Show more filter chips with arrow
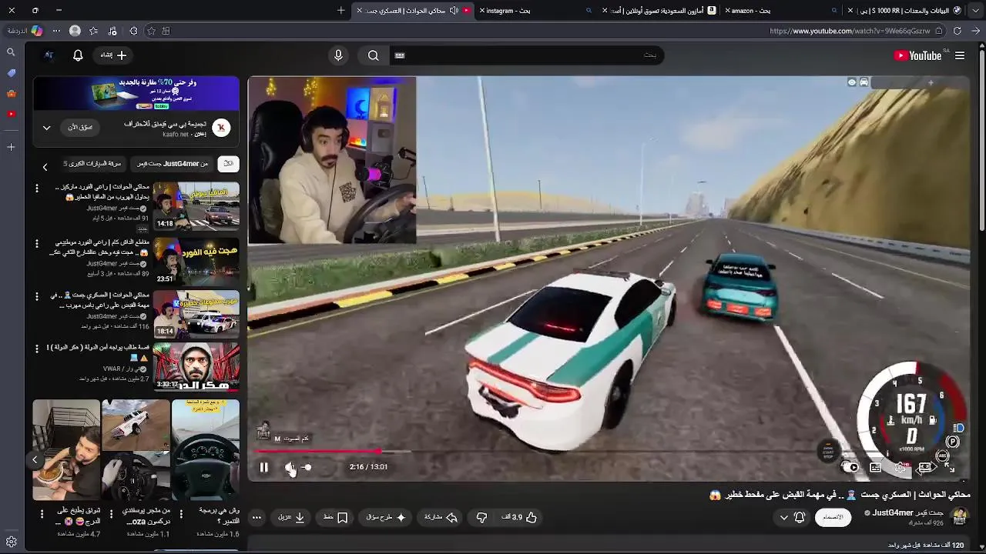 click(x=45, y=166)
